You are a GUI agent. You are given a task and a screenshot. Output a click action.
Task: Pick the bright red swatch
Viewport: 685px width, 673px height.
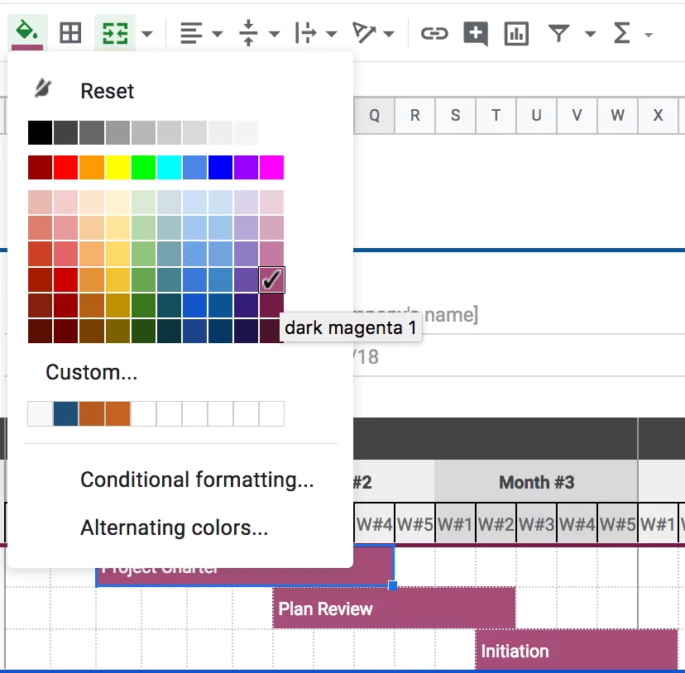click(x=66, y=167)
